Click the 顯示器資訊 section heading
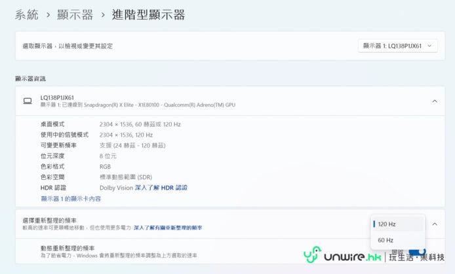The image size is (455, 274). [x=30, y=78]
